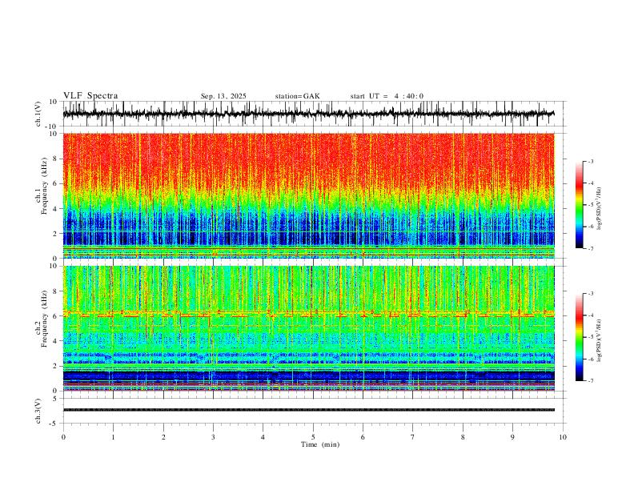
Task: Click the 'Time (min)' axis label
Action: pos(320,444)
